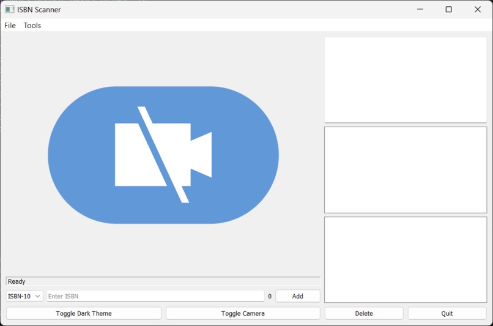
Task: Focus the Enter ISBN input field
Action: [155, 296]
